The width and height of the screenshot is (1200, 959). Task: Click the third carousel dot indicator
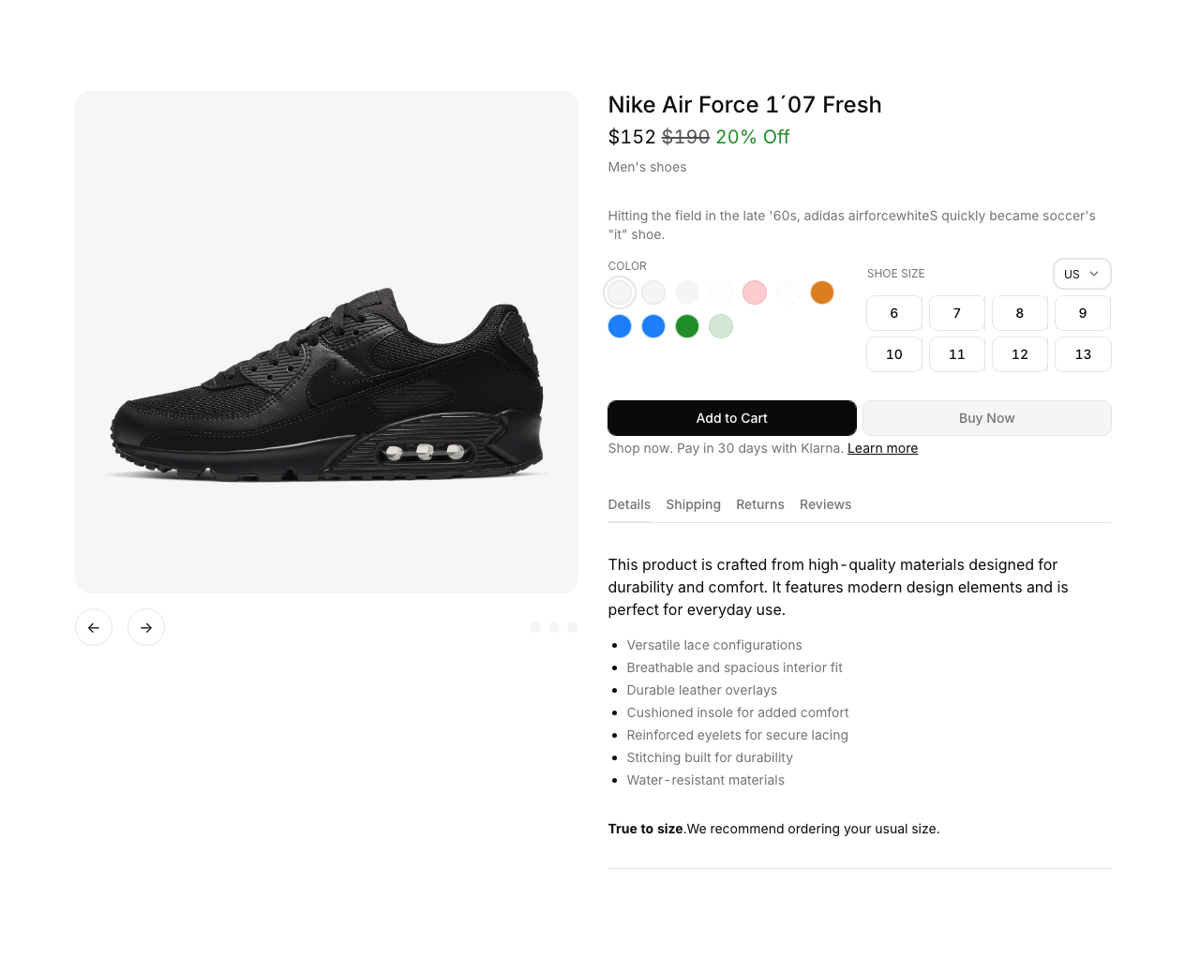pyautogui.click(x=573, y=627)
